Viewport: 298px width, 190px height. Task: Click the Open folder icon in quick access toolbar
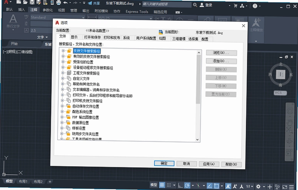tap(25, 2)
